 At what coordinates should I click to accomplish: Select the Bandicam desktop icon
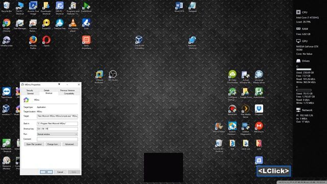[232, 109]
